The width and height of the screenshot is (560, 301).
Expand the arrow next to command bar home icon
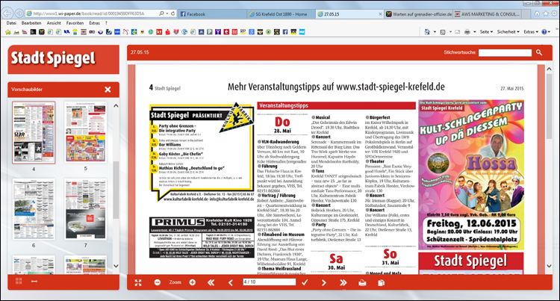[435, 32]
